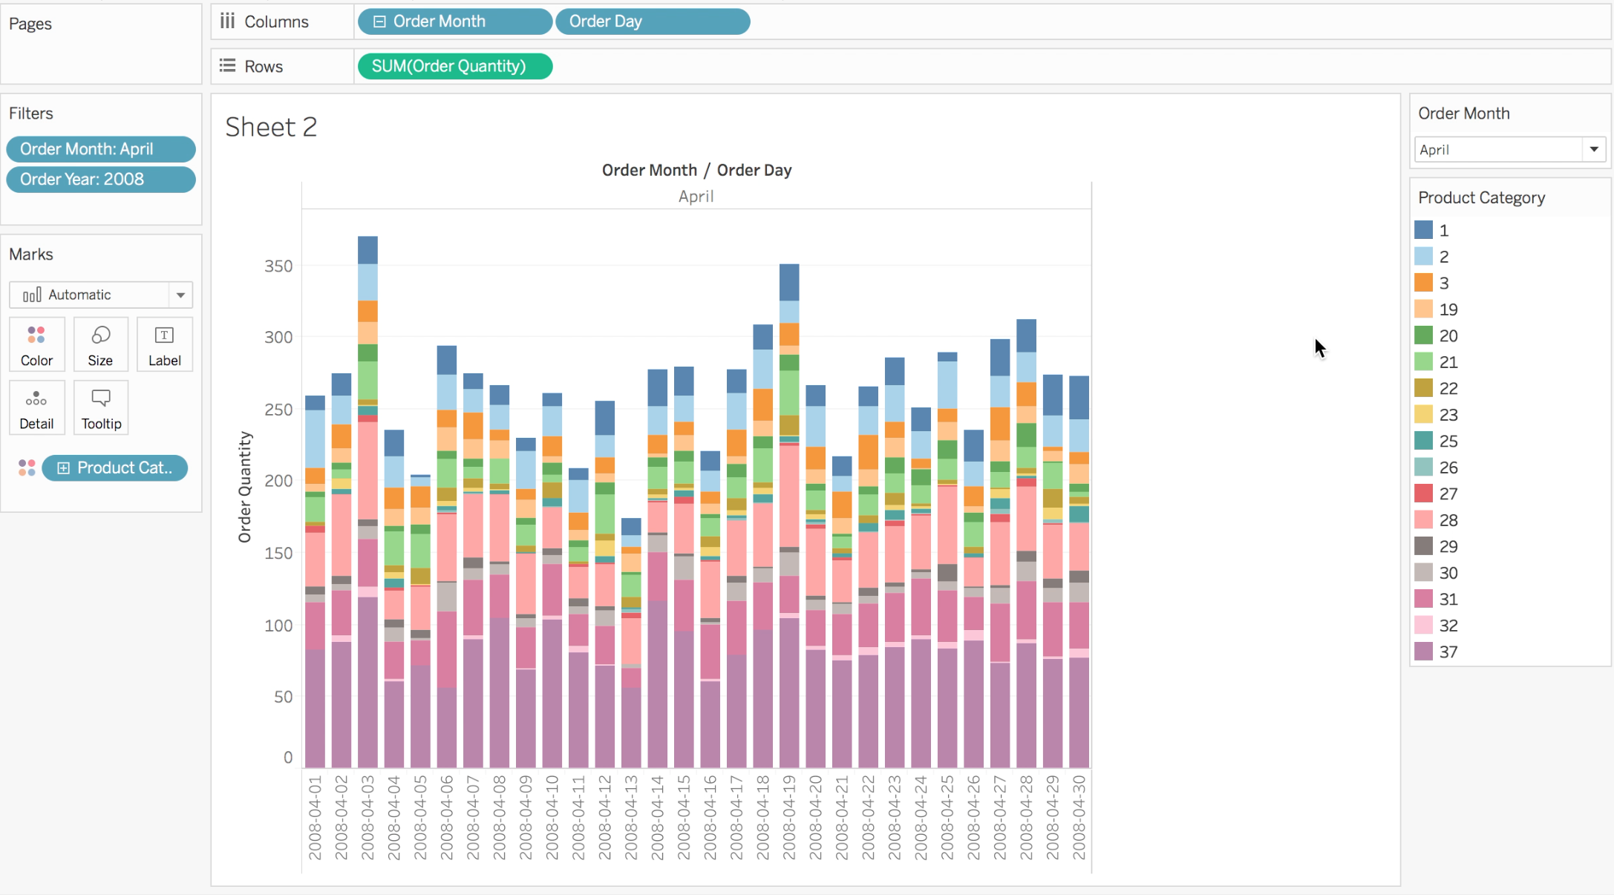Screen dimensions: 1614x895
Task: Click the Order Month / Order Day header
Action: [x=696, y=170]
